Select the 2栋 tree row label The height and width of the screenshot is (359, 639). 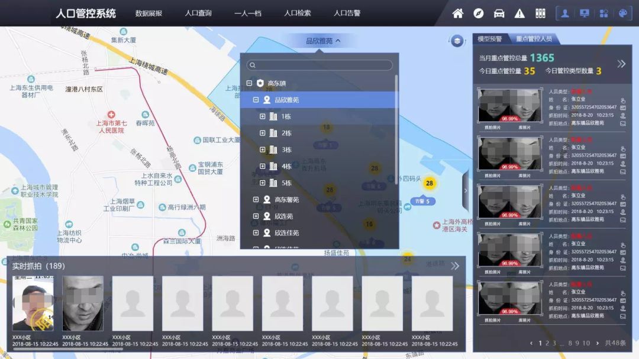click(x=286, y=133)
